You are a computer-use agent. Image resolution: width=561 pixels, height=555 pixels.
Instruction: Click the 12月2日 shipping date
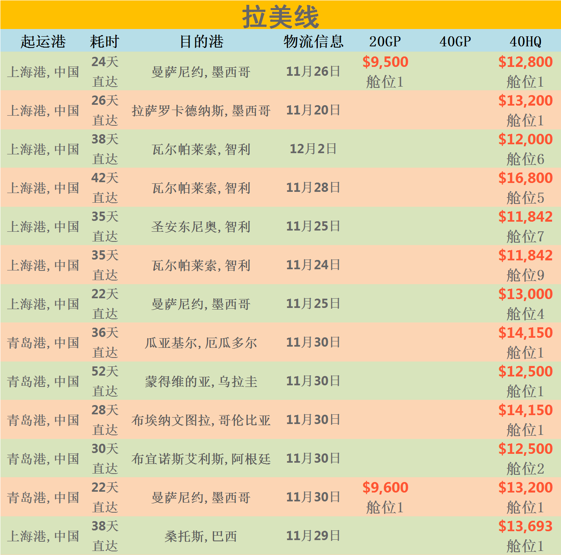point(313,149)
